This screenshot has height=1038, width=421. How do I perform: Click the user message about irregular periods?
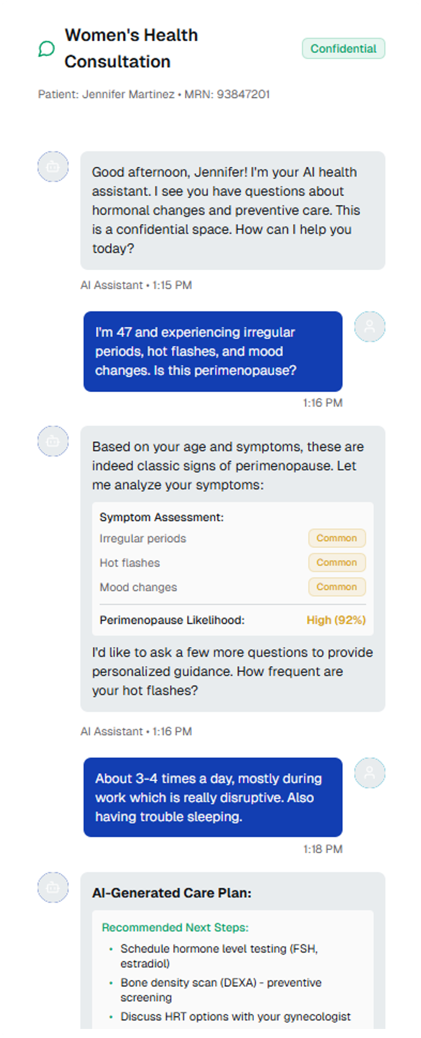(x=213, y=352)
